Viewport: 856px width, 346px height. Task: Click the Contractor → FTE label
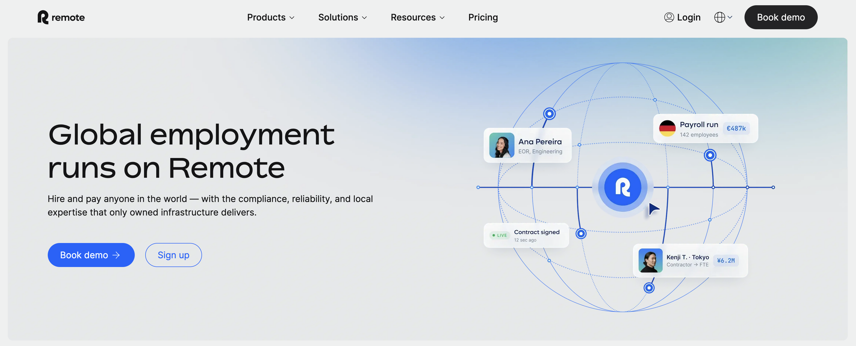687,264
